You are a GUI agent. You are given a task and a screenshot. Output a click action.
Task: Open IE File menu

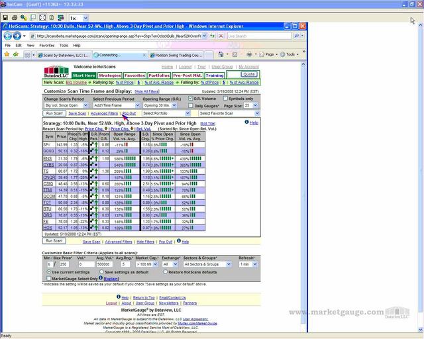tap(7, 46)
